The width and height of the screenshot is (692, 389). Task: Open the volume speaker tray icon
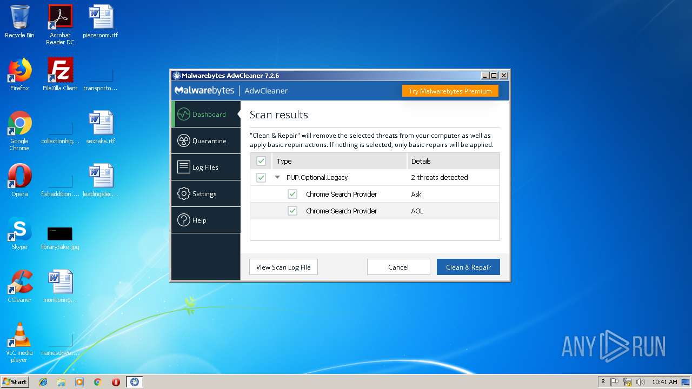coord(641,381)
